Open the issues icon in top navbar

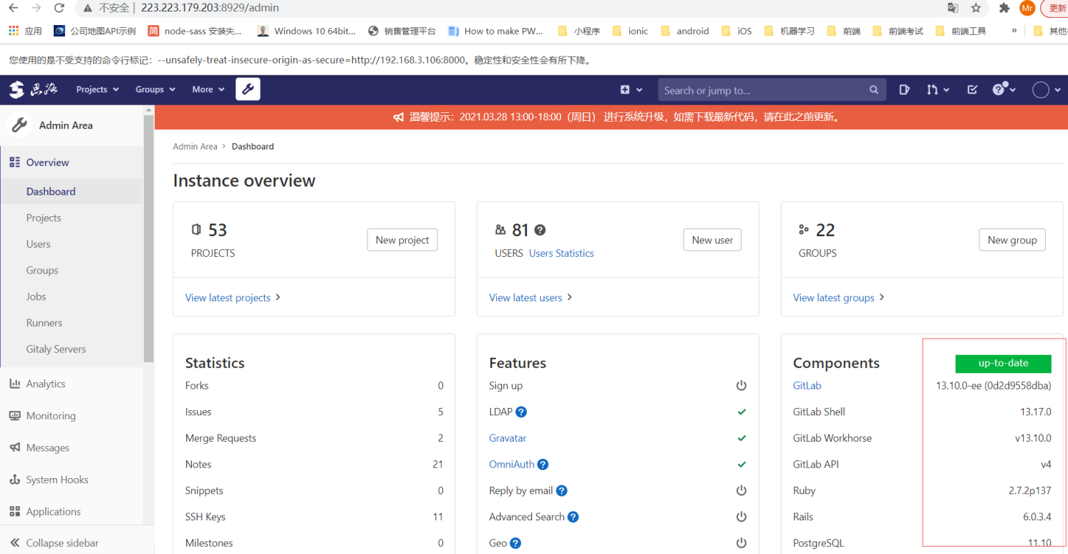pyautogui.click(x=904, y=90)
